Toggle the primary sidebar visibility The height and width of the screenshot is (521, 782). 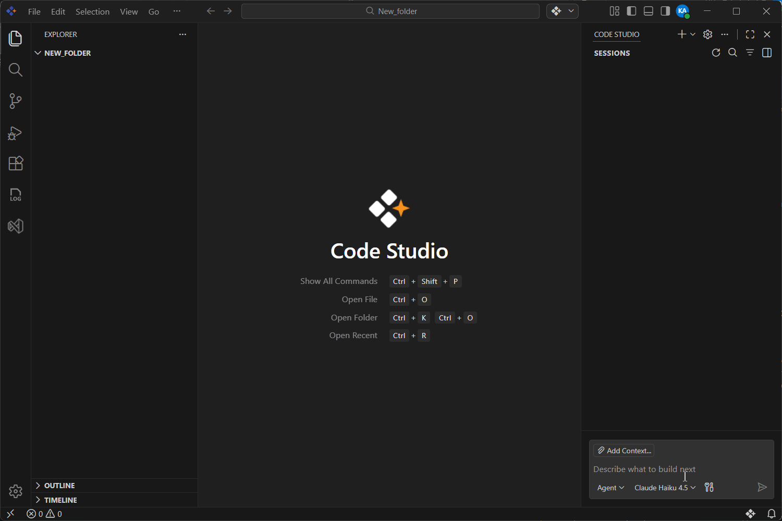click(631, 10)
